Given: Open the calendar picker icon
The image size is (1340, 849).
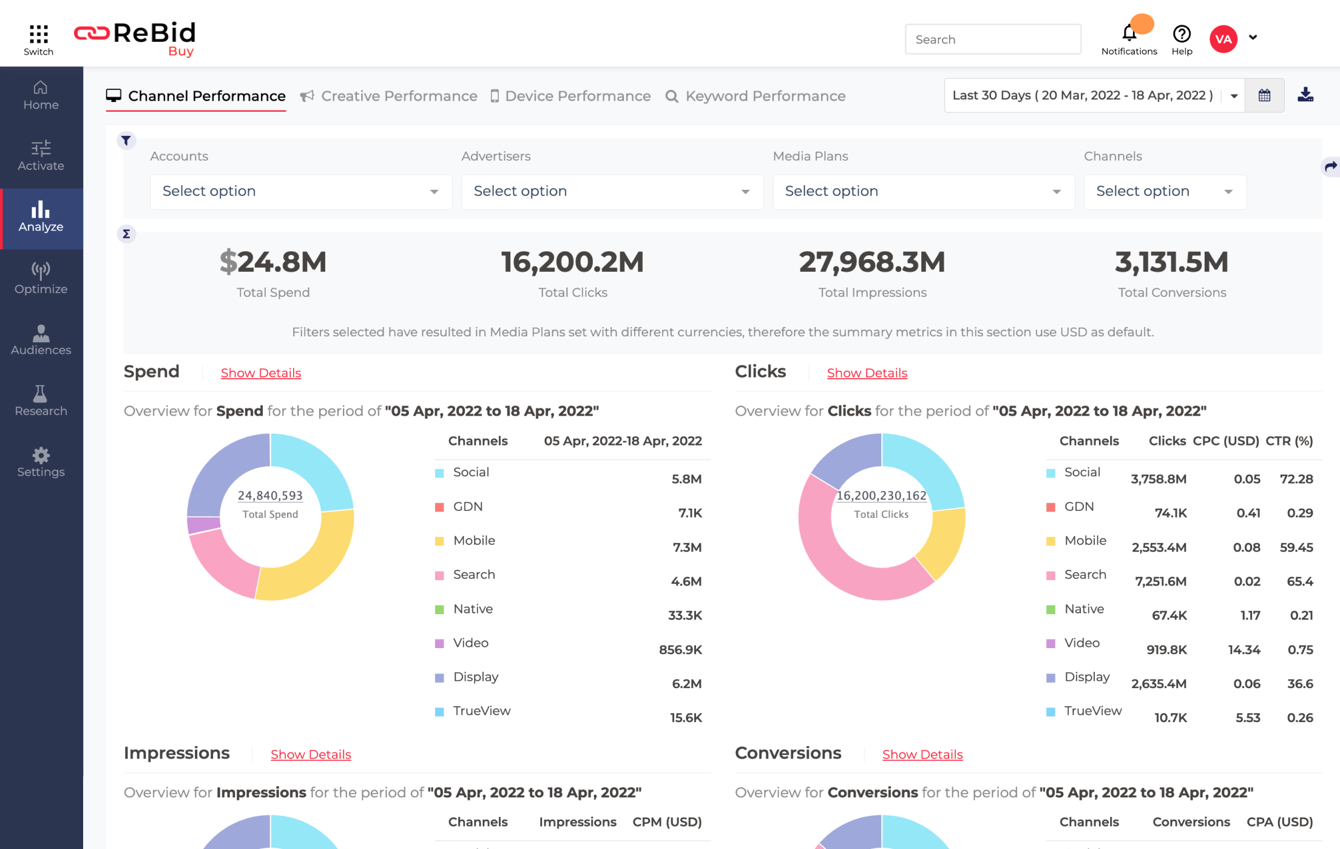Looking at the screenshot, I should point(1265,95).
